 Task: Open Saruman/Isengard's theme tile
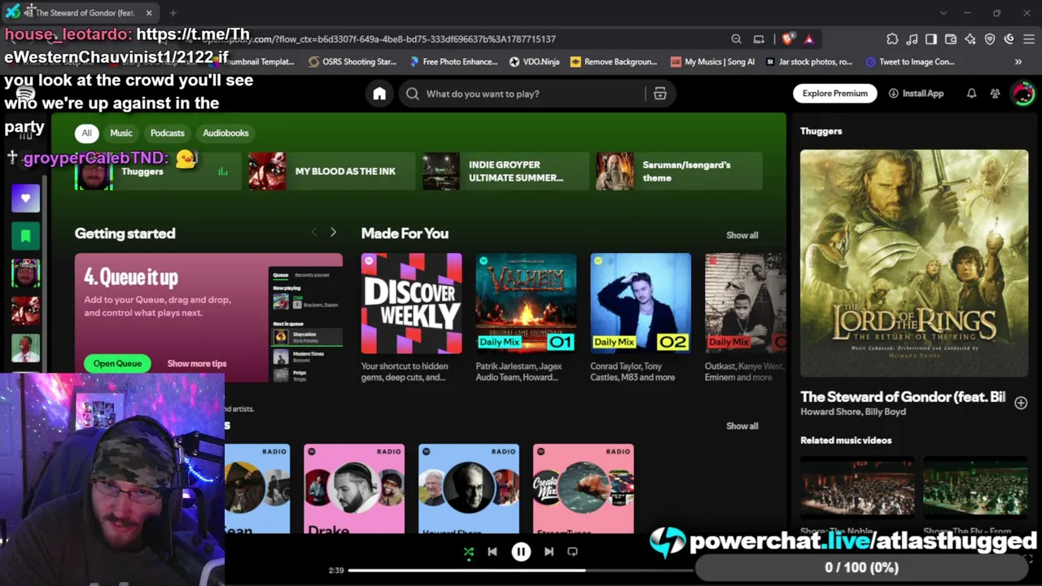click(x=679, y=171)
